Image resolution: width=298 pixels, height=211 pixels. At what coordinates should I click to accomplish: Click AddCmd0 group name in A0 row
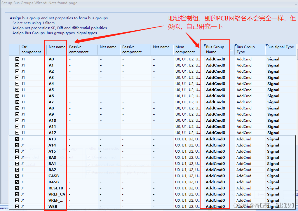[x=215, y=59]
